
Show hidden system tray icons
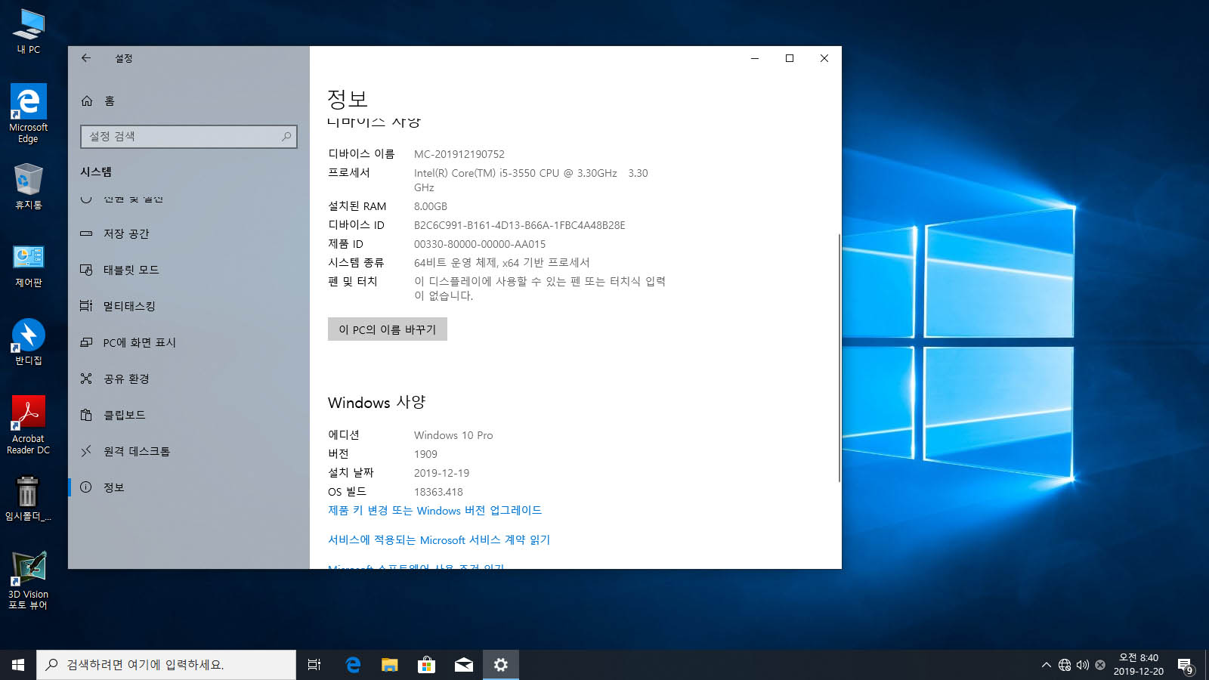[1047, 665]
